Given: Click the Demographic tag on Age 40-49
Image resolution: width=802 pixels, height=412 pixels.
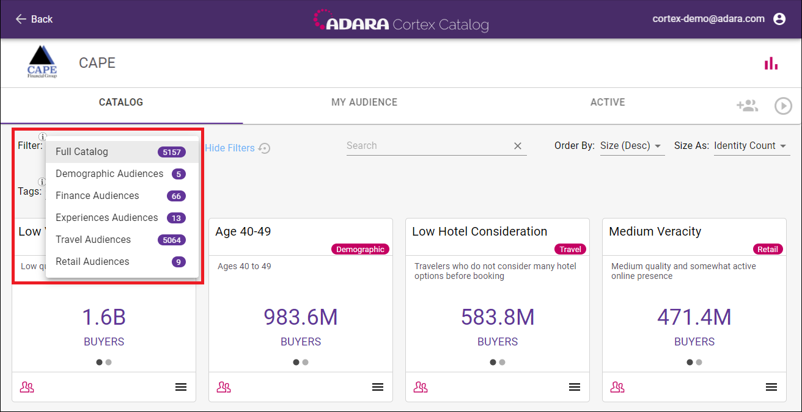Looking at the screenshot, I should [x=360, y=249].
